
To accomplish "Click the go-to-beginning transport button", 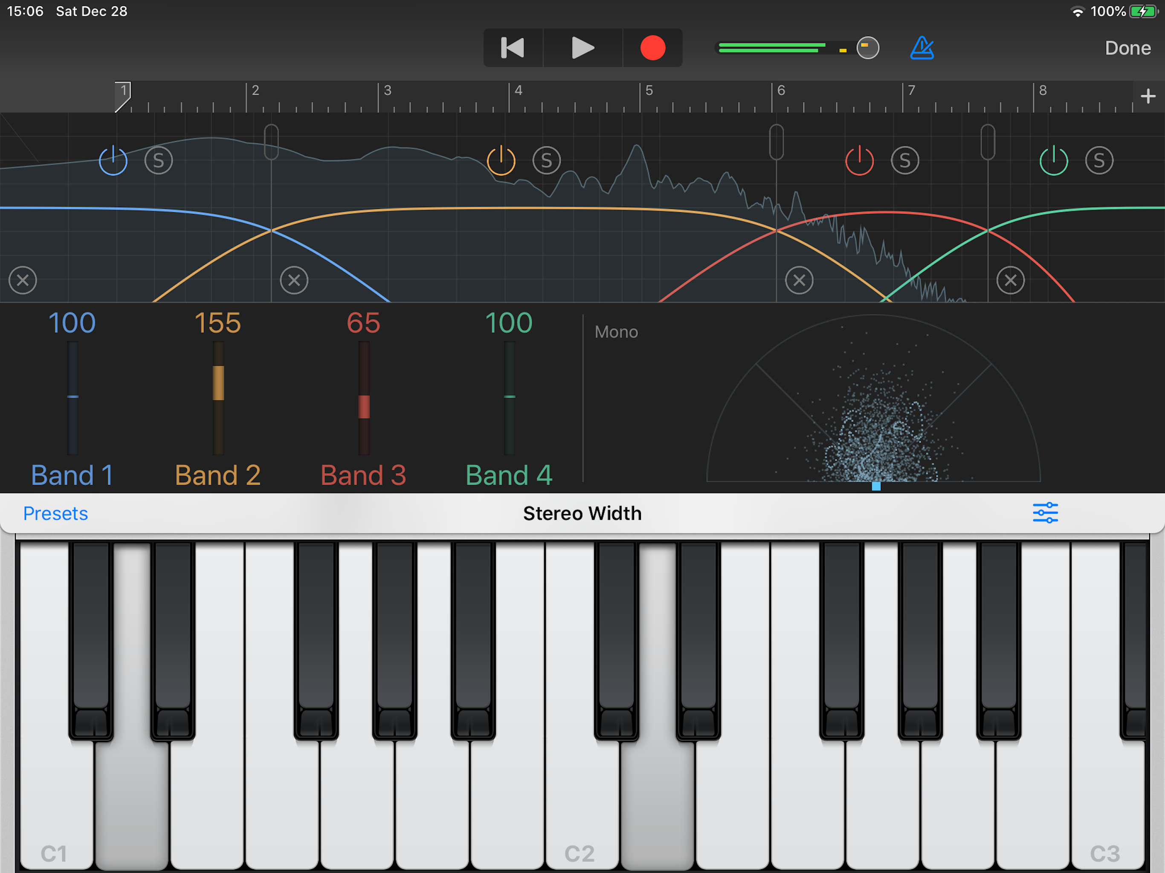I will tap(512, 48).
